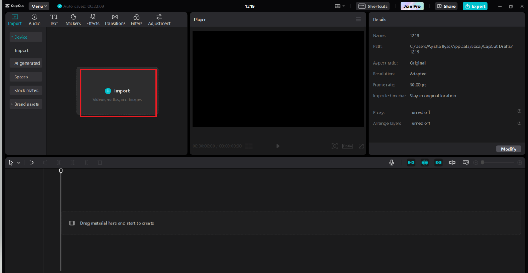Click the timeline zoom slider
Image resolution: width=528 pixels, height=273 pixels.
[x=498, y=163]
